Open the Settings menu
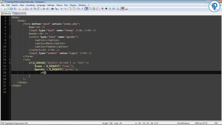222x125 pixels. point(51,5)
